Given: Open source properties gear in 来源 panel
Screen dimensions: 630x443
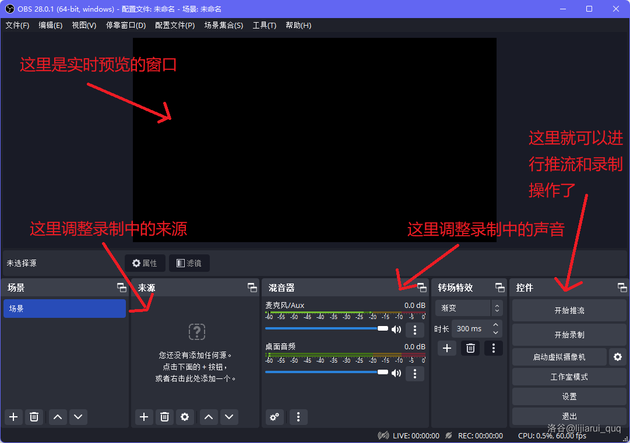Looking at the screenshot, I should [x=185, y=417].
